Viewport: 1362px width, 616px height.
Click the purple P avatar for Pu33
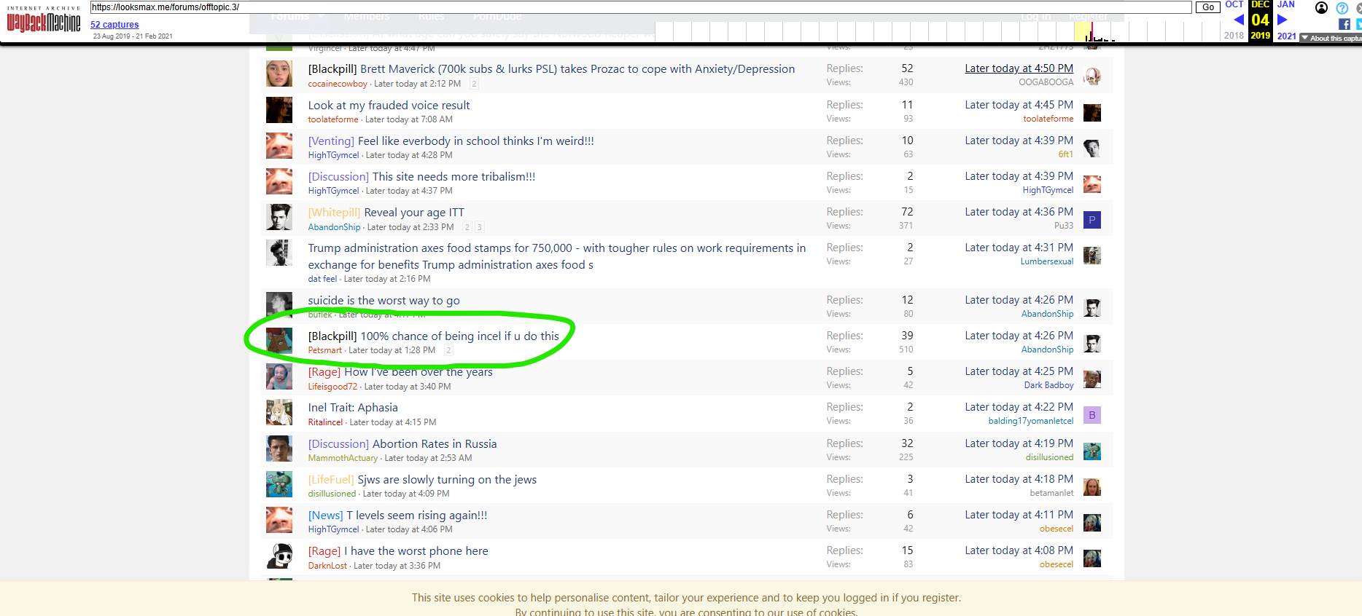tap(1091, 219)
